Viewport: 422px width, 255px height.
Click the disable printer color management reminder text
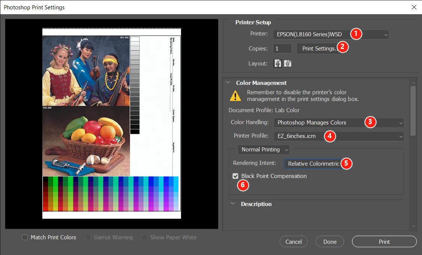click(x=303, y=96)
